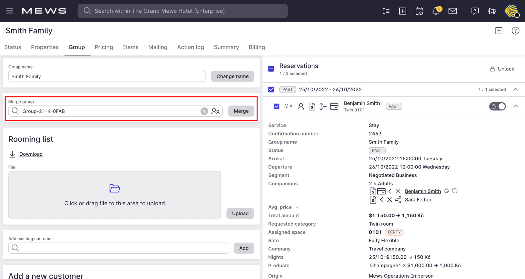Clear the Merge group search field
This screenshot has height=279, width=525.
pyautogui.click(x=204, y=111)
